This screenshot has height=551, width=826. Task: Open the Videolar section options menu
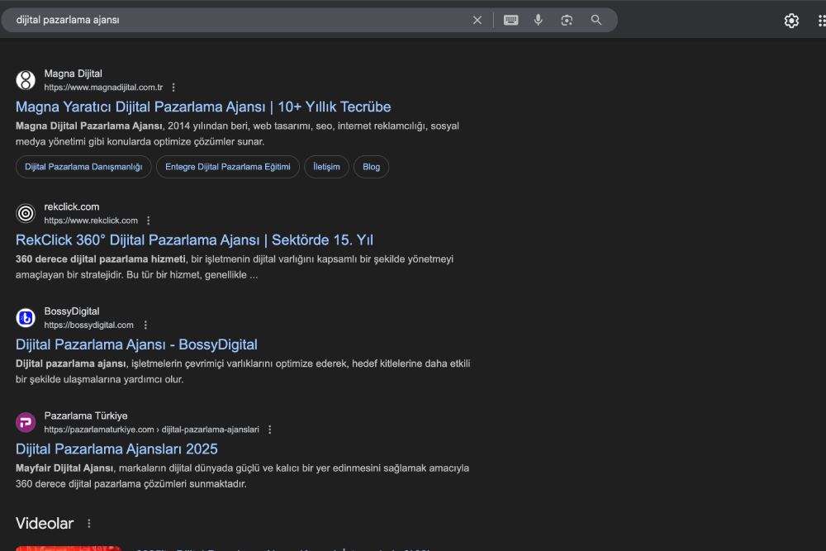(89, 524)
